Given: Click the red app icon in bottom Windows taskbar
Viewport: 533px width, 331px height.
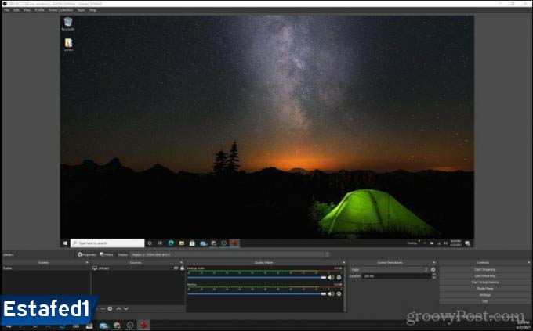Looking at the screenshot, I should tap(143, 326).
